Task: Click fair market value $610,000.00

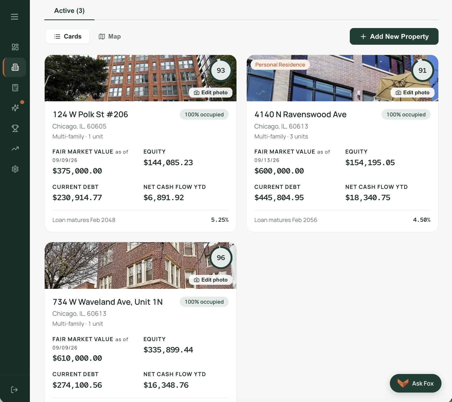Action: click(77, 358)
